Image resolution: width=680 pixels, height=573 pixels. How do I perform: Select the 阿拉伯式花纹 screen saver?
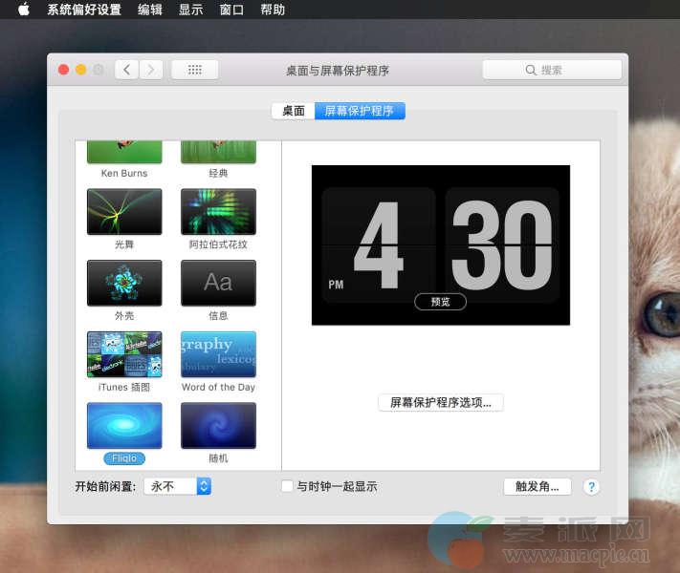218,211
